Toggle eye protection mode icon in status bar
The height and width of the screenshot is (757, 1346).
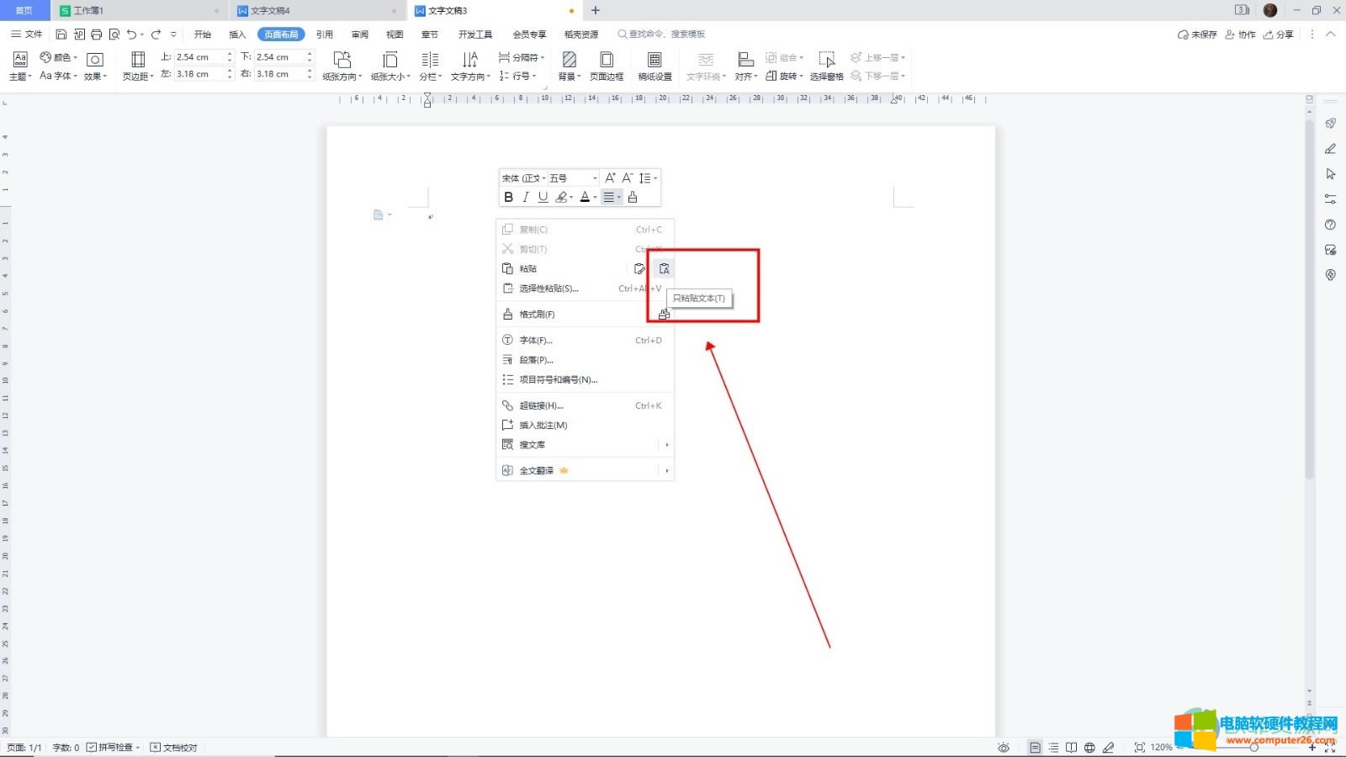pos(1003,747)
